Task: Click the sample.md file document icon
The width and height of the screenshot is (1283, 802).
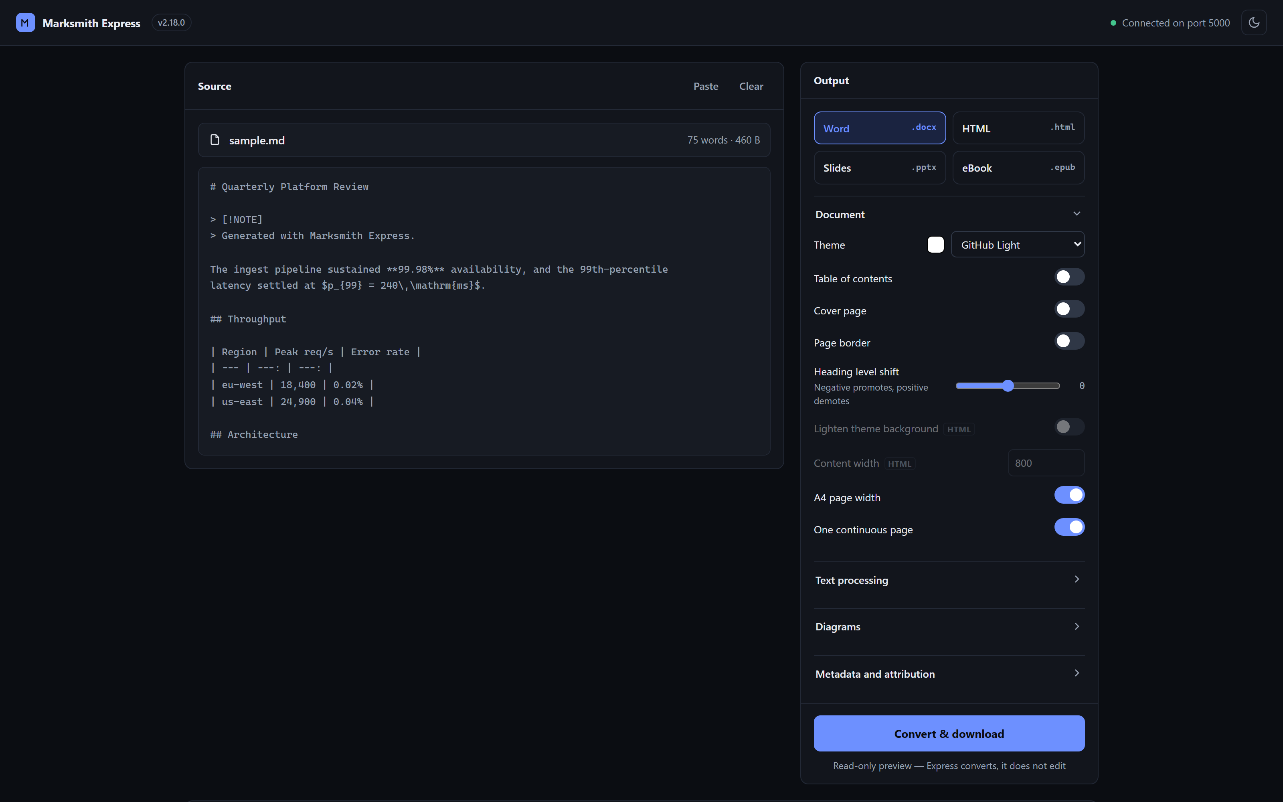Action: [x=215, y=140]
